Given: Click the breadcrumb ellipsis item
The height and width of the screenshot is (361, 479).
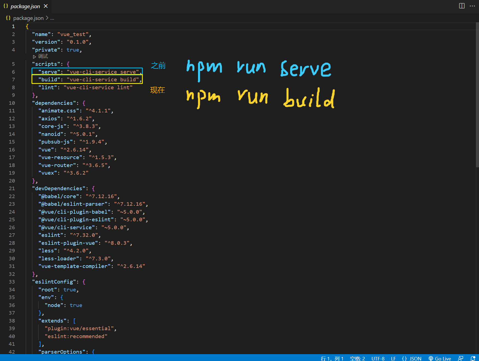Looking at the screenshot, I should coord(52,18).
